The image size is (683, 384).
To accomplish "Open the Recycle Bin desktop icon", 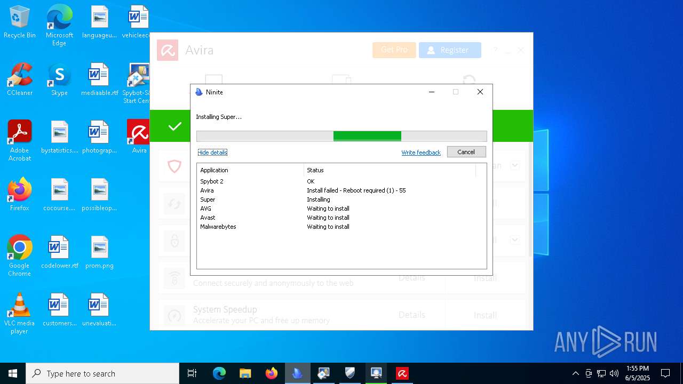I will pos(20,22).
